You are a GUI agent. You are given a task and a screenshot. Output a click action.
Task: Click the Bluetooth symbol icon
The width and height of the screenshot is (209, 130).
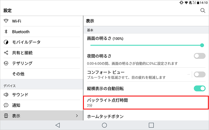click(6, 31)
